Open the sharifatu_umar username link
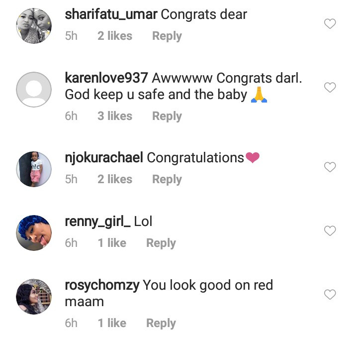 coord(111,14)
